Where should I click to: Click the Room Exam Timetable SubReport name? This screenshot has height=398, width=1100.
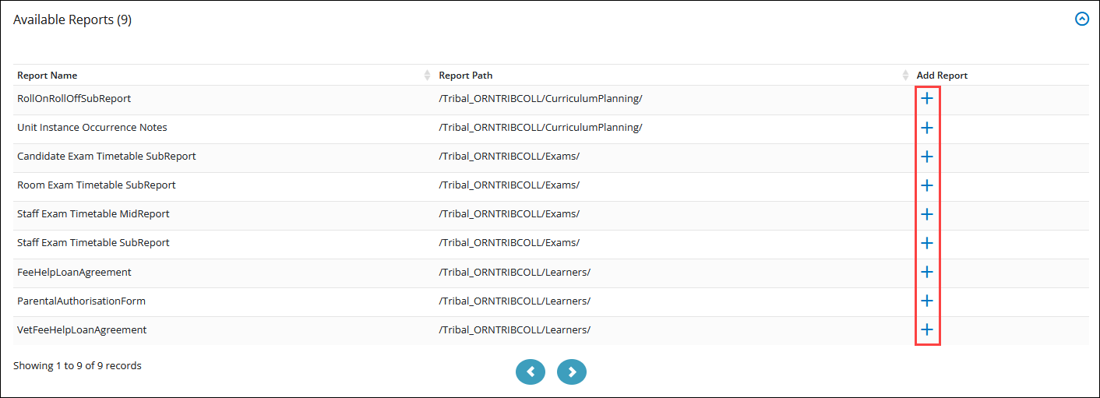[x=96, y=185]
